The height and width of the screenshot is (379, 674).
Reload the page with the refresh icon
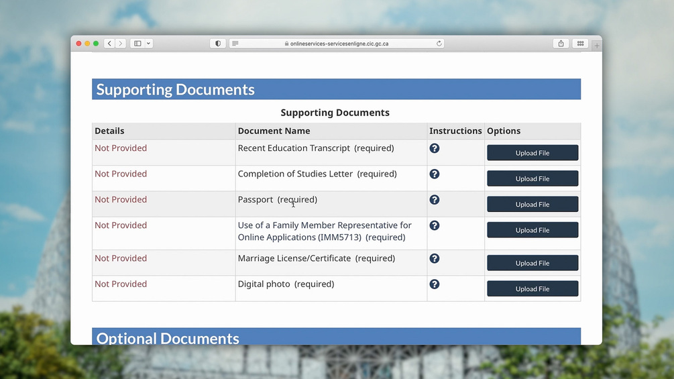point(439,44)
